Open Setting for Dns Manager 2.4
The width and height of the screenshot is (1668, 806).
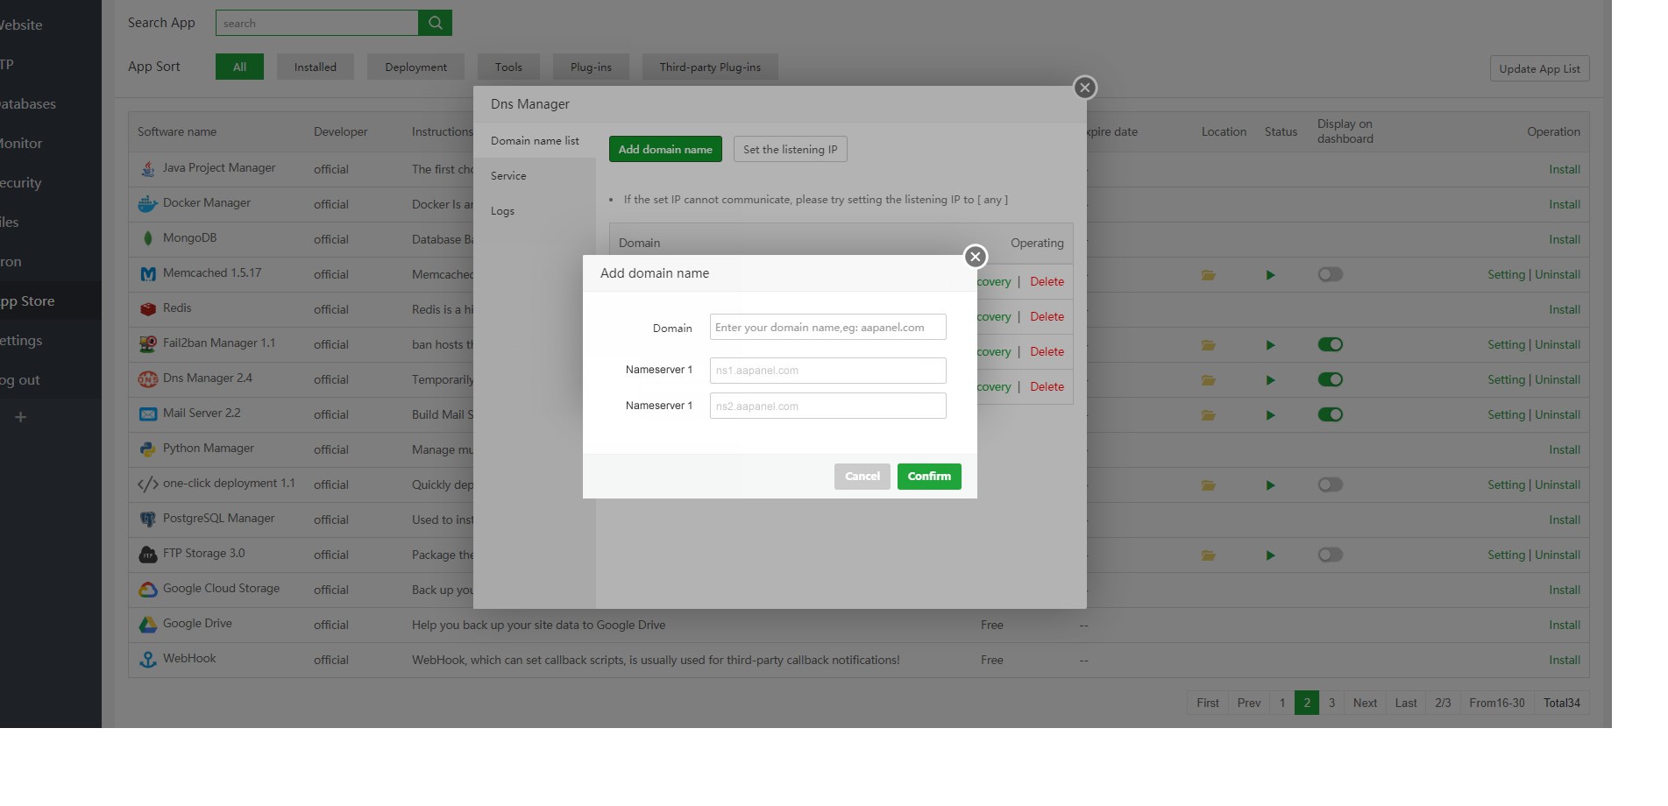pyautogui.click(x=1506, y=380)
